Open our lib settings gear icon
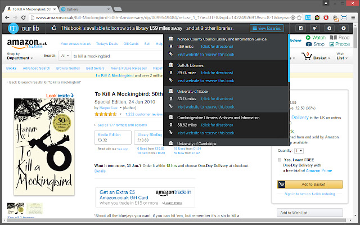 point(329,28)
